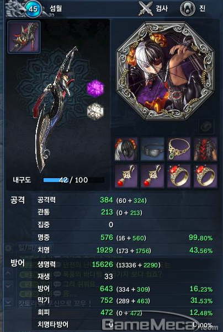Click the 내구도 durability bar
The width and height of the screenshot is (223, 332).
(x=74, y=180)
